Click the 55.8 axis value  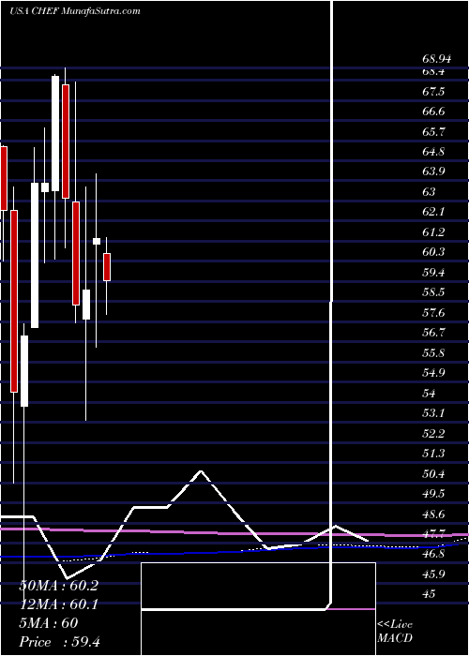[x=433, y=353]
